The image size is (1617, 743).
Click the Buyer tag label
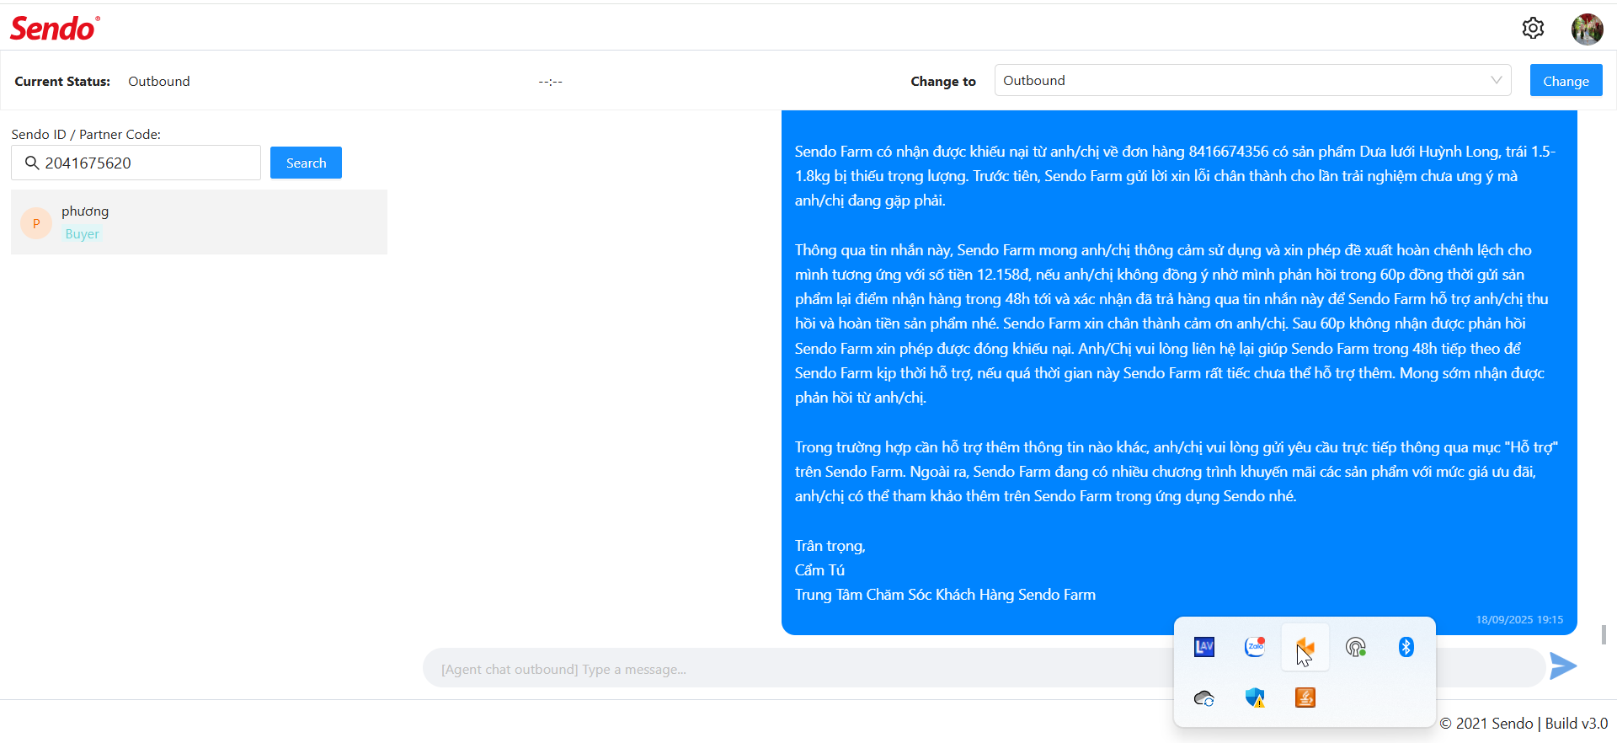point(83,234)
